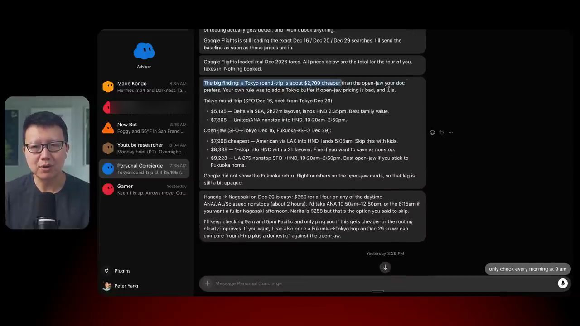Viewport: 580px width, 326px height.
Task: Click the Gamer red avatar icon
Action: 108,189
